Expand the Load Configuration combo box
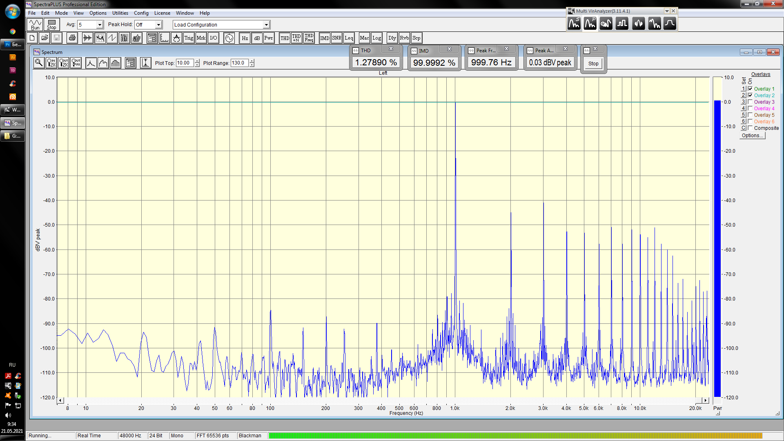The width and height of the screenshot is (784, 441). [x=266, y=25]
